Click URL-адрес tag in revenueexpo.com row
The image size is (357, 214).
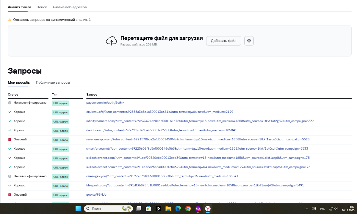(x=60, y=140)
